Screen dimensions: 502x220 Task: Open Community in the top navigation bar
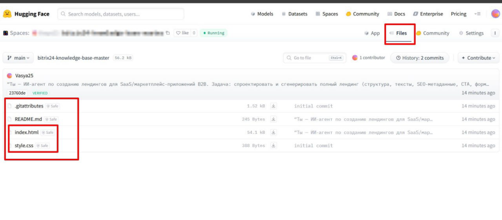point(362,14)
